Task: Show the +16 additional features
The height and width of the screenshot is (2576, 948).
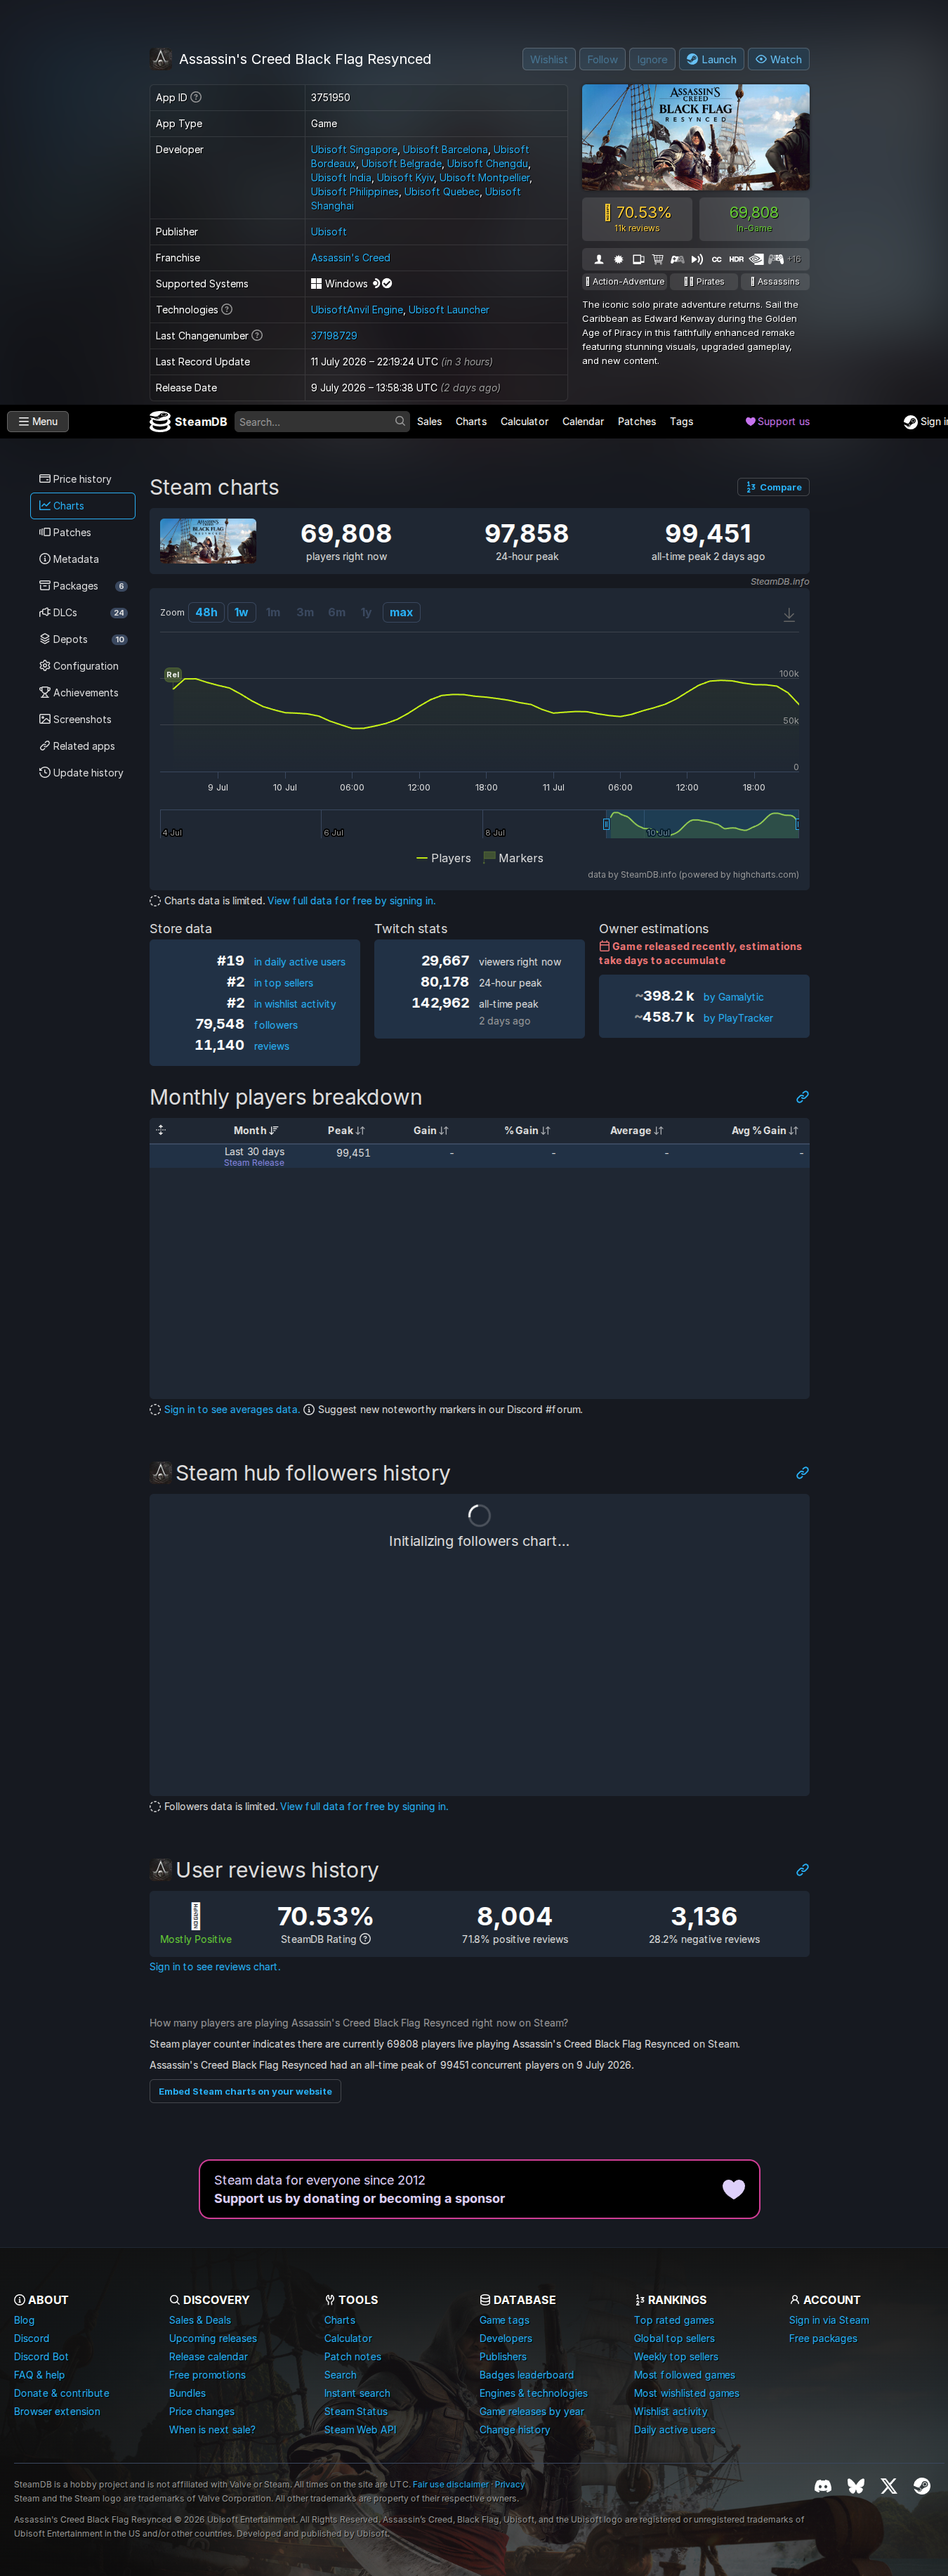Action: click(794, 259)
